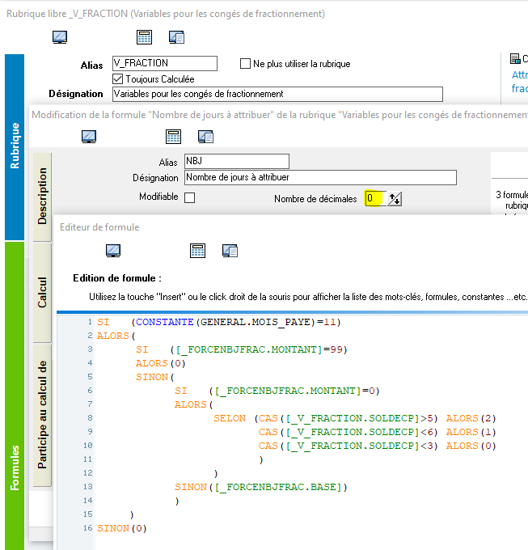This screenshot has height=550, width=528.
Task: Click the windows icon in the Rubrique libre toolbar
Action: pos(177,36)
